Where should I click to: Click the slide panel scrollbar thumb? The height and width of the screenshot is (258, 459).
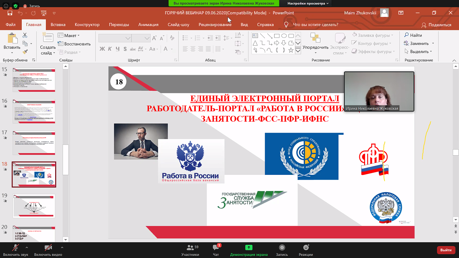click(65, 160)
